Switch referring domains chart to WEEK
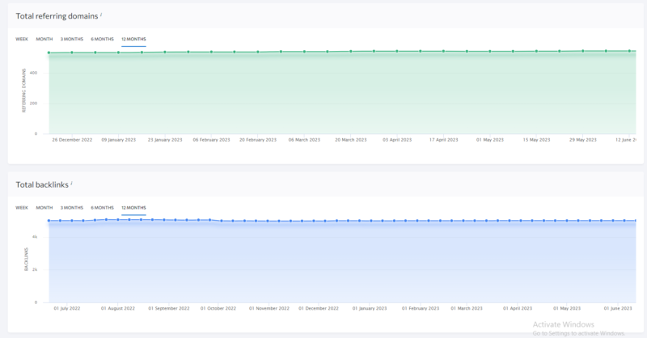This screenshot has width=647, height=338. point(22,39)
